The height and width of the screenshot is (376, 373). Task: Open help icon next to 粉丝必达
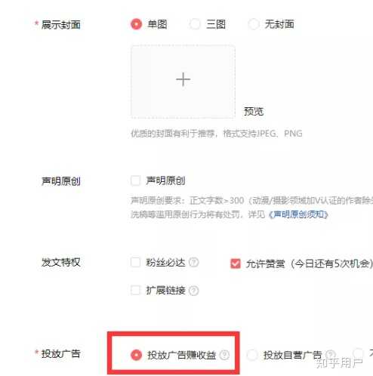pos(194,262)
